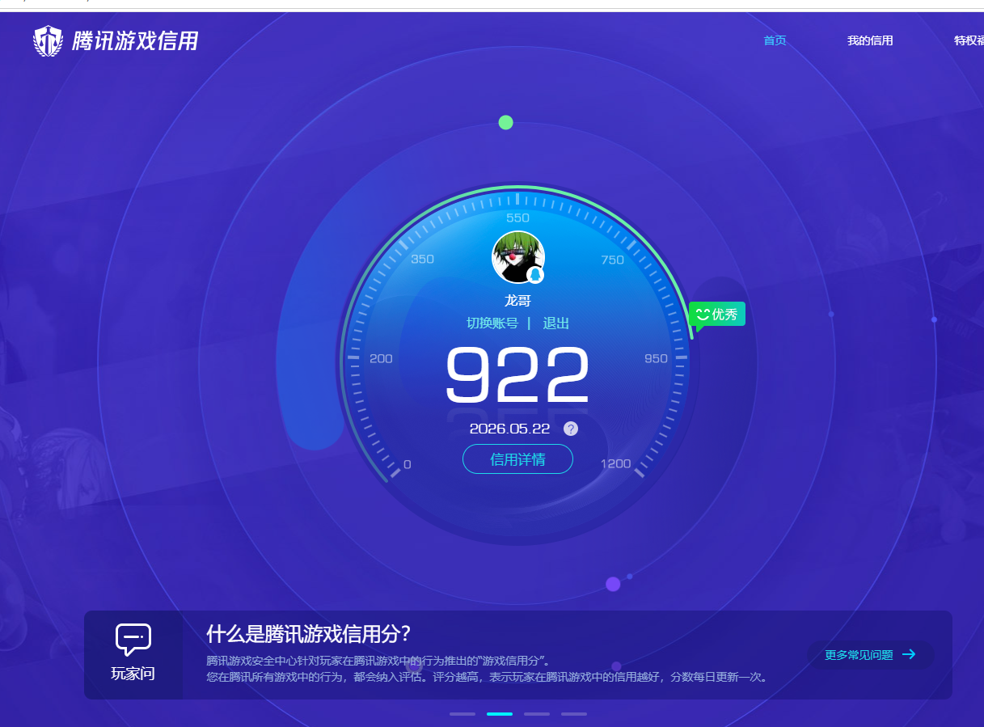Viewport: 984px width, 727px height.
Task: Click the 玩家问 chat bubble icon
Action: pyautogui.click(x=133, y=640)
